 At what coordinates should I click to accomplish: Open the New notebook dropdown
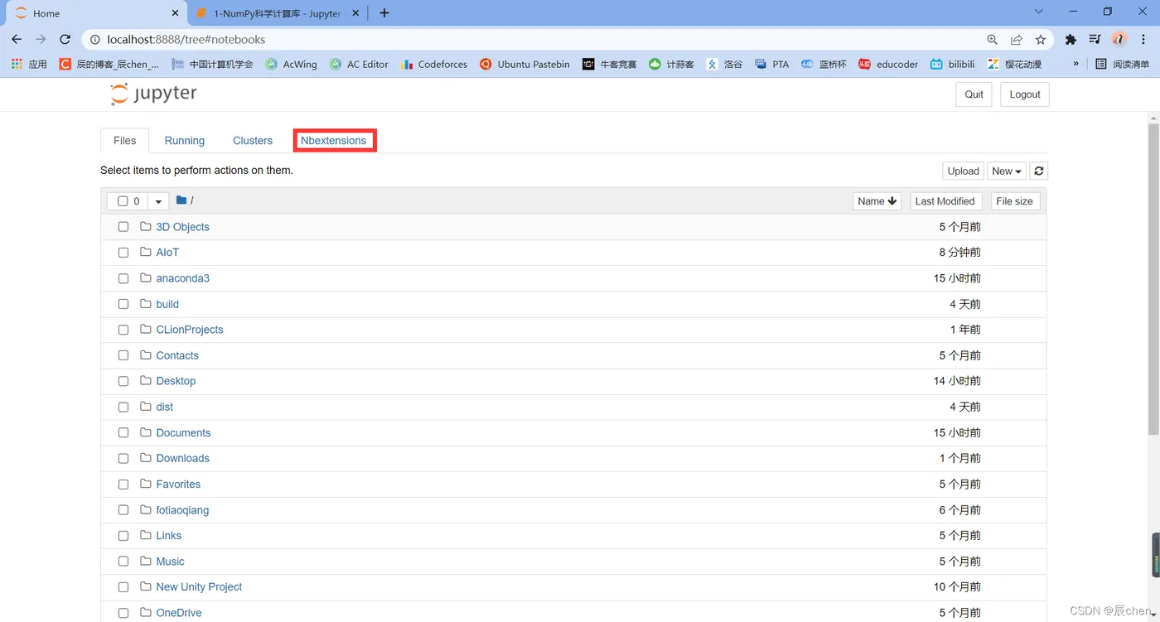coord(1007,171)
